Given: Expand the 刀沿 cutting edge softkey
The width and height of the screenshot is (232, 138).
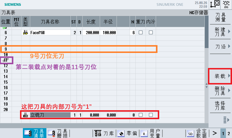Looking at the screenshot, I should 220,47.
